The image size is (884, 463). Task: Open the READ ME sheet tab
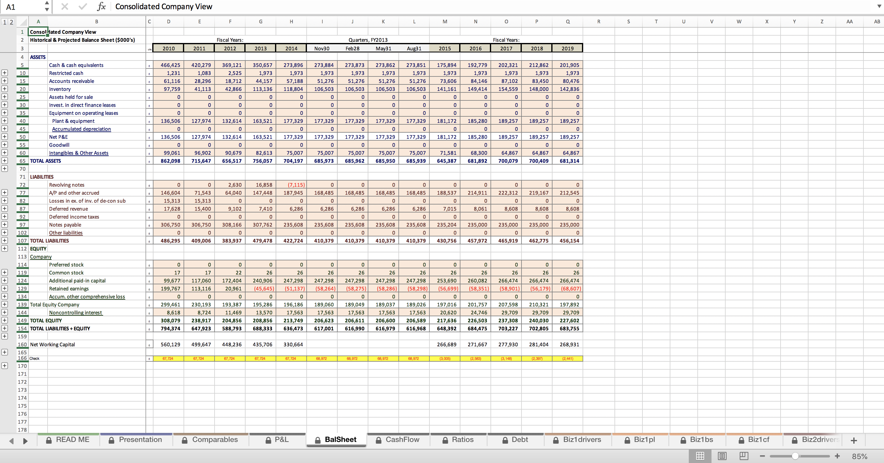click(x=68, y=440)
